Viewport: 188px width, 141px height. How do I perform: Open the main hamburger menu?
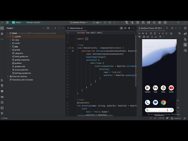pyautogui.click(x=7, y=22)
